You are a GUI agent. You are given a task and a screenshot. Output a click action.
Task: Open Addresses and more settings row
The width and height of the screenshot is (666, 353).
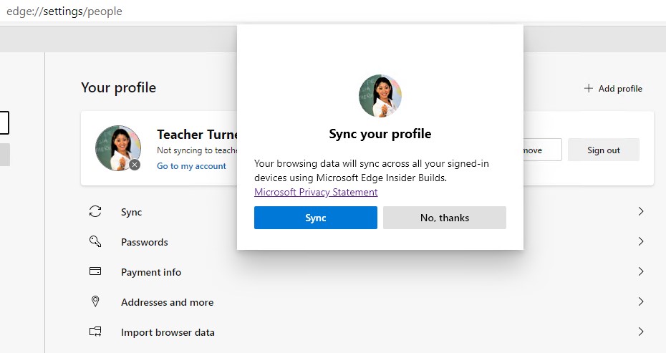coord(367,302)
